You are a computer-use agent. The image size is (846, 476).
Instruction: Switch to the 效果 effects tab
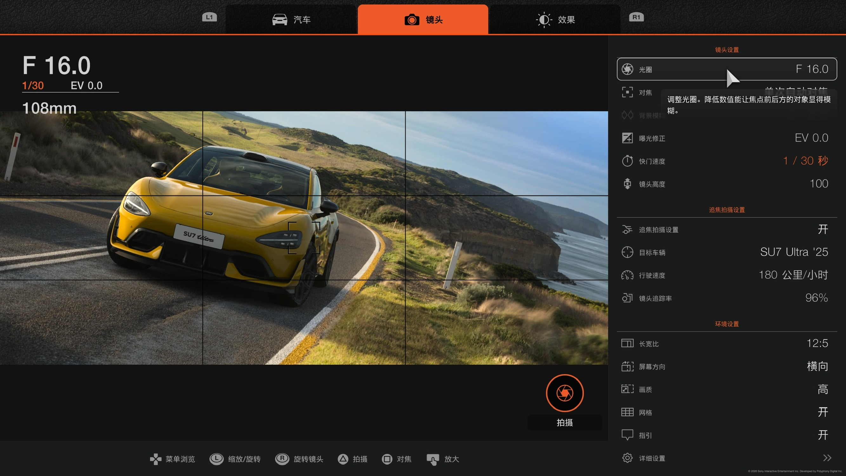555,20
